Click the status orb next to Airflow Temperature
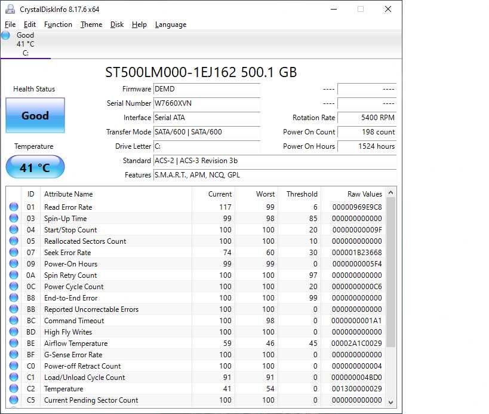This screenshot has height=414, width=489. (x=14, y=344)
